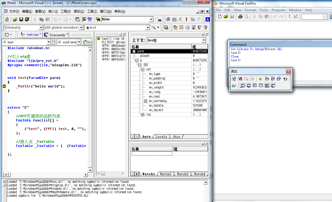Click the Go button beside void test
Image resolution: width=332 pixels, height=202 pixels.
point(87,42)
